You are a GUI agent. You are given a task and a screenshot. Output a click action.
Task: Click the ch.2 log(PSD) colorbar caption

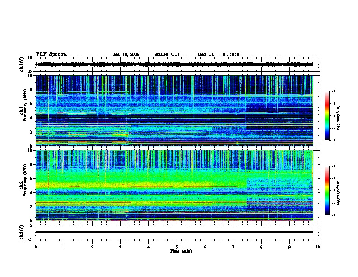point(339,192)
